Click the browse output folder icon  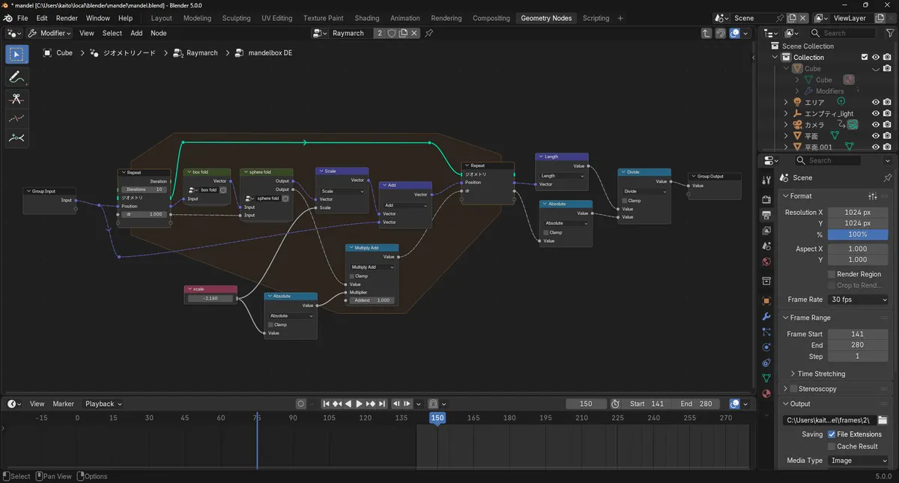pyautogui.click(x=883, y=420)
